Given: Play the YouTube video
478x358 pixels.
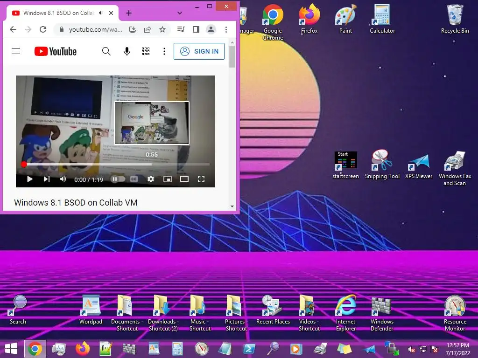Looking at the screenshot, I should pyautogui.click(x=29, y=179).
